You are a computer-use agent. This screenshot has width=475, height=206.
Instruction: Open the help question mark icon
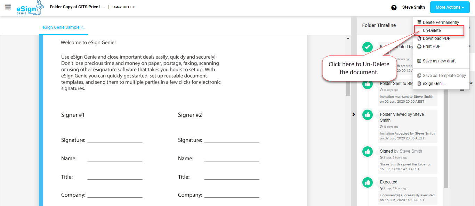[x=394, y=8]
